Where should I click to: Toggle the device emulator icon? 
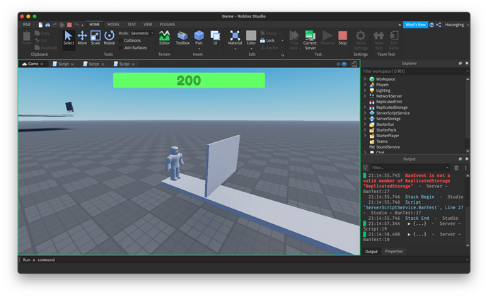354,64
